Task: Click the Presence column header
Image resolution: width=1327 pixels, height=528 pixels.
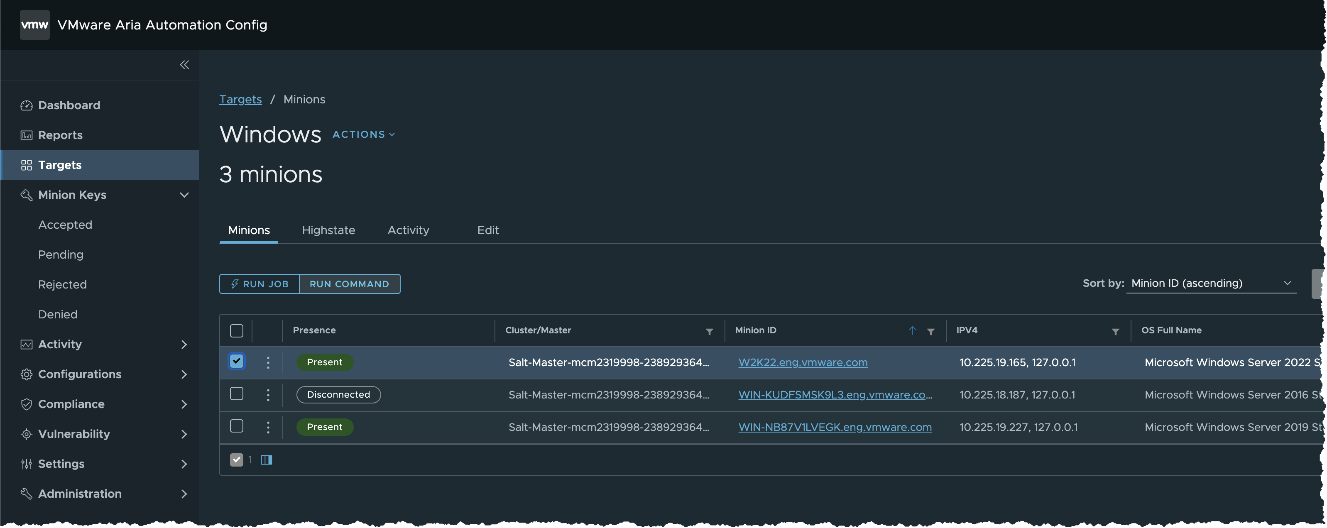Action: 314,330
